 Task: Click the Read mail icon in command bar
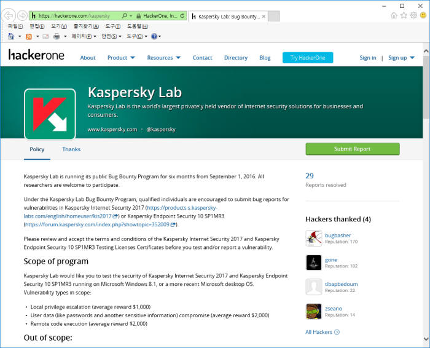click(45, 36)
